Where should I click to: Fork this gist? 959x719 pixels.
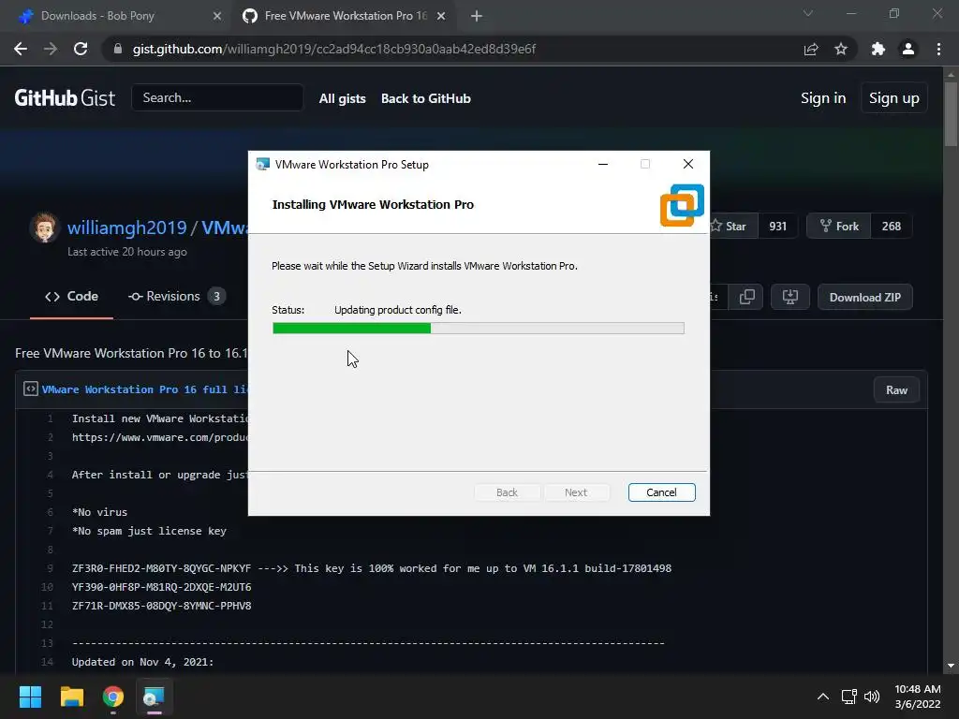[x=838, y=227]
